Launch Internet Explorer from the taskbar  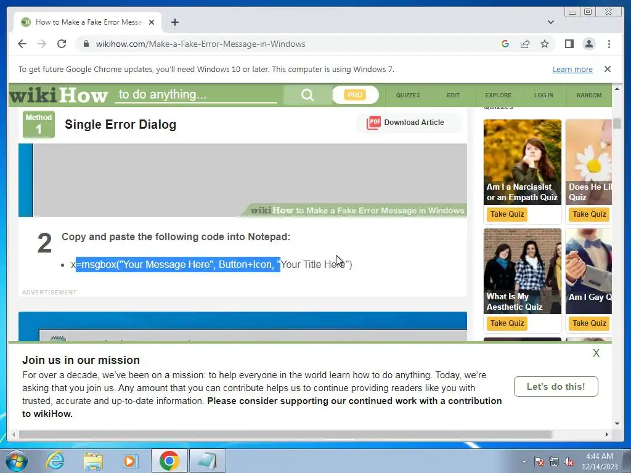pyautogui.click(x=55, y=461)
